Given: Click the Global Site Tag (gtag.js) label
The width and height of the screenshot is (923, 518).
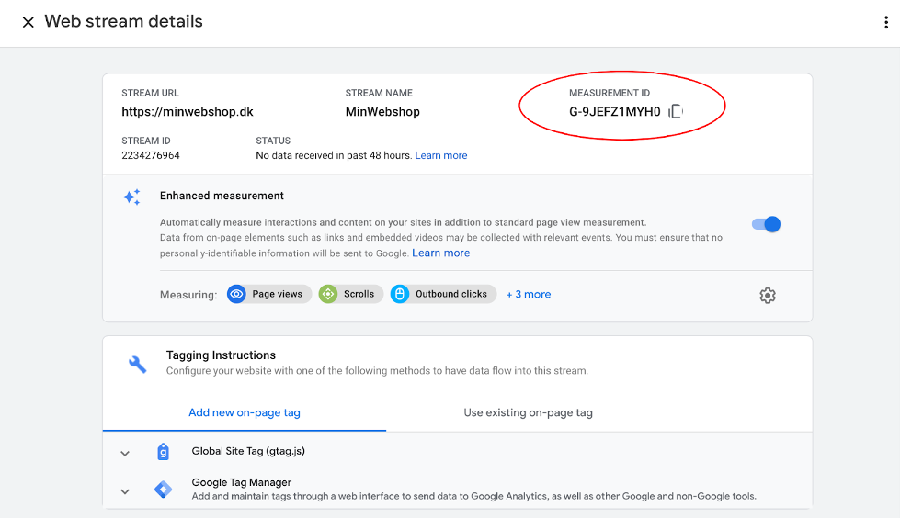Looking at the screenshot, I should tap(248, 451).
